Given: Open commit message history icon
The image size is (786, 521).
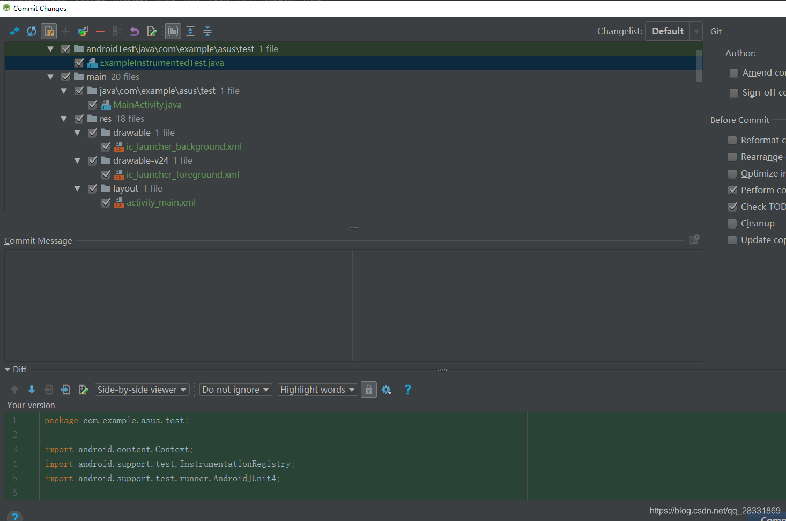Looking at the screenshot, I should [x=694, y=239].
